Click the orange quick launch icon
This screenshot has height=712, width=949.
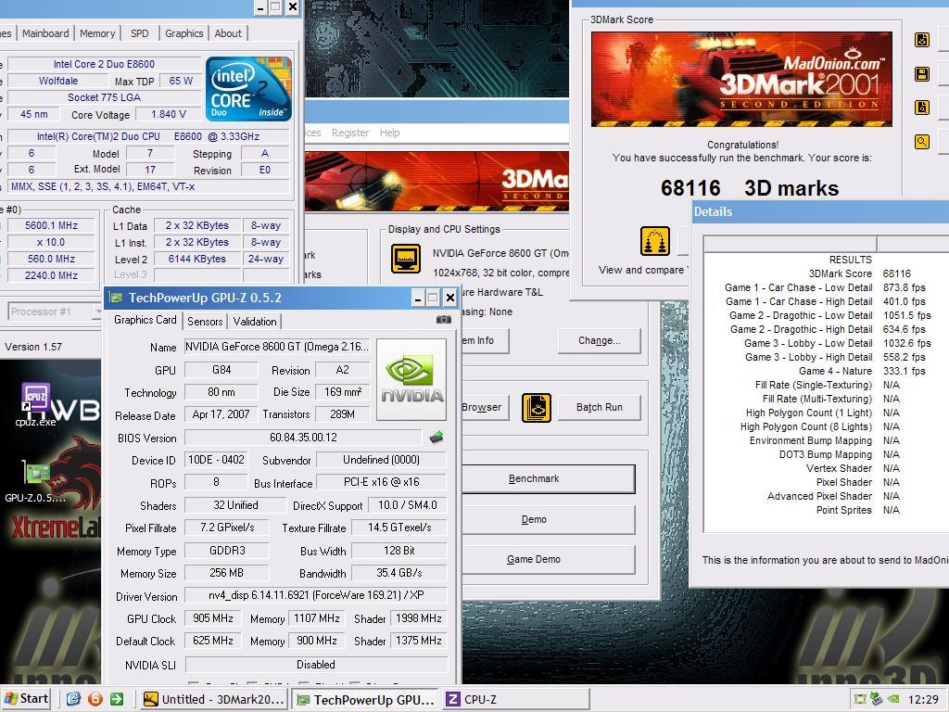95,699
